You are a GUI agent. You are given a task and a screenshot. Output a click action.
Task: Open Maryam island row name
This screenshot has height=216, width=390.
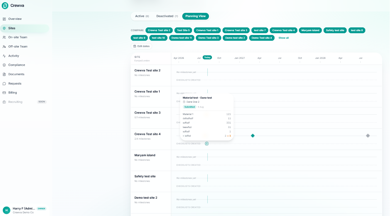145,155
